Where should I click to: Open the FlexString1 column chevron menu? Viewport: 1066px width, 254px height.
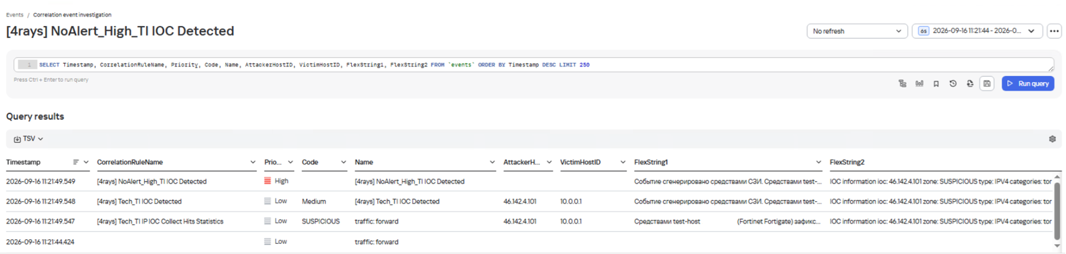[818, 162]
